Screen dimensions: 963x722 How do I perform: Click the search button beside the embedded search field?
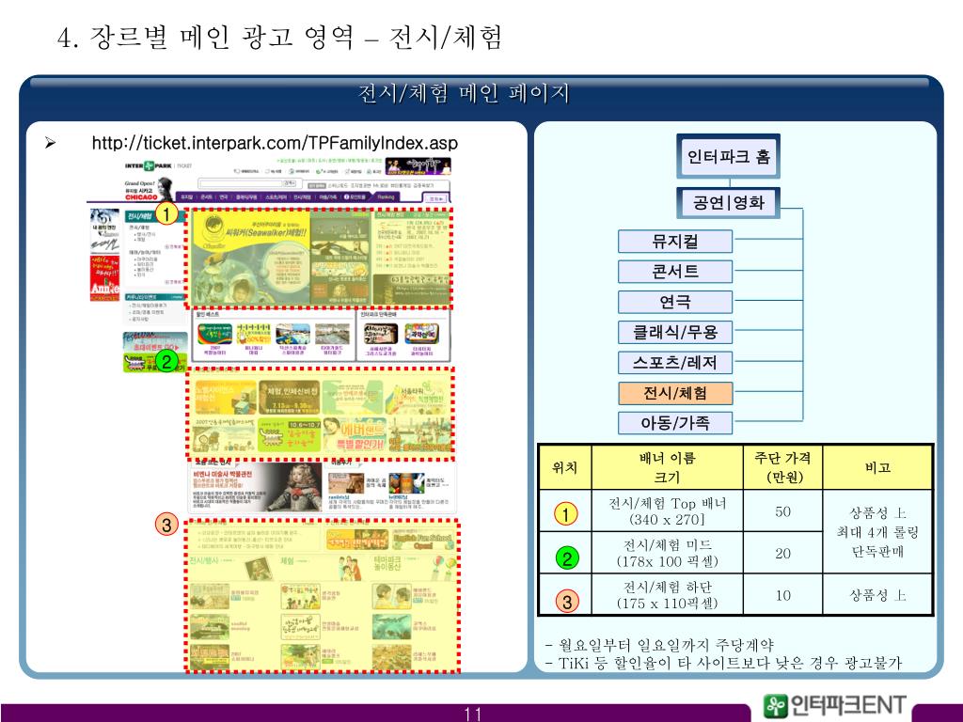[290, 183]
